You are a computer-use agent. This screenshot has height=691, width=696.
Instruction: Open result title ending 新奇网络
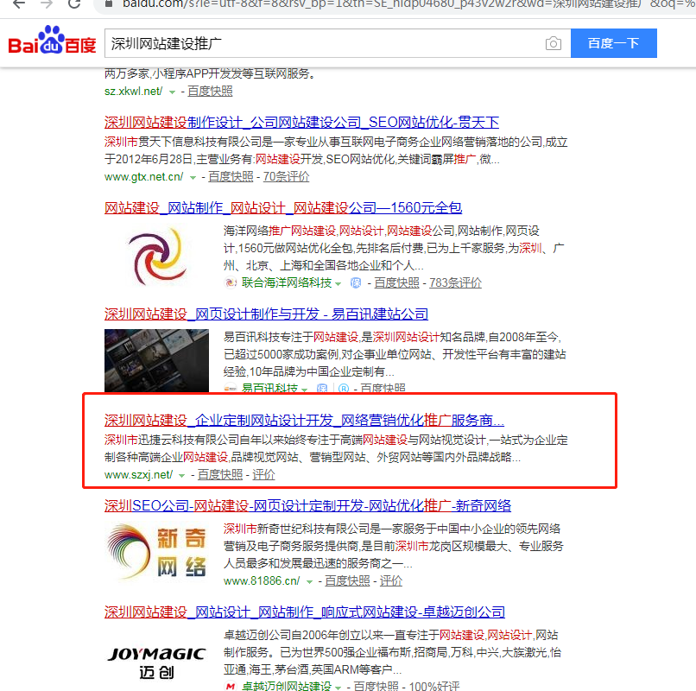click(x=307, y=505)
